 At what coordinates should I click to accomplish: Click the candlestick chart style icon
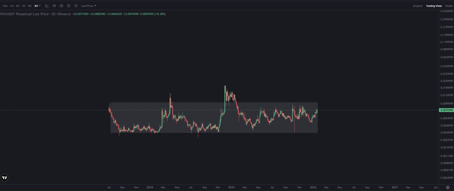pyautogui.click(x=54, y=6)
